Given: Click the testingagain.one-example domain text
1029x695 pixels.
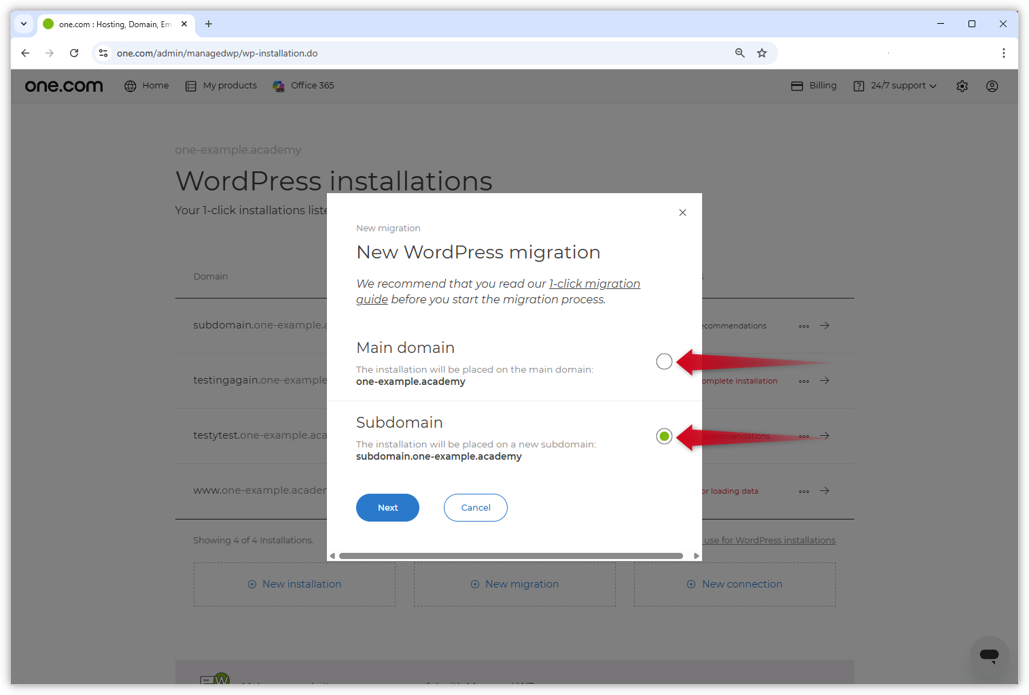Looking at the screenshot, I should click(x=260, y=380).
